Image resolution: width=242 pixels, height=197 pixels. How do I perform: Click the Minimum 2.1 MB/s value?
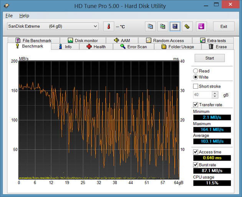pos(212,118)
